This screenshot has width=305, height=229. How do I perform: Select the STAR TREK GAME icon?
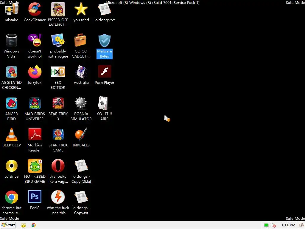pos(58,134)
